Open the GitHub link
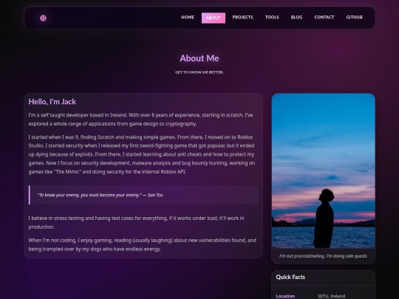This screenshot has width=399, height=299. pos(354,17)
